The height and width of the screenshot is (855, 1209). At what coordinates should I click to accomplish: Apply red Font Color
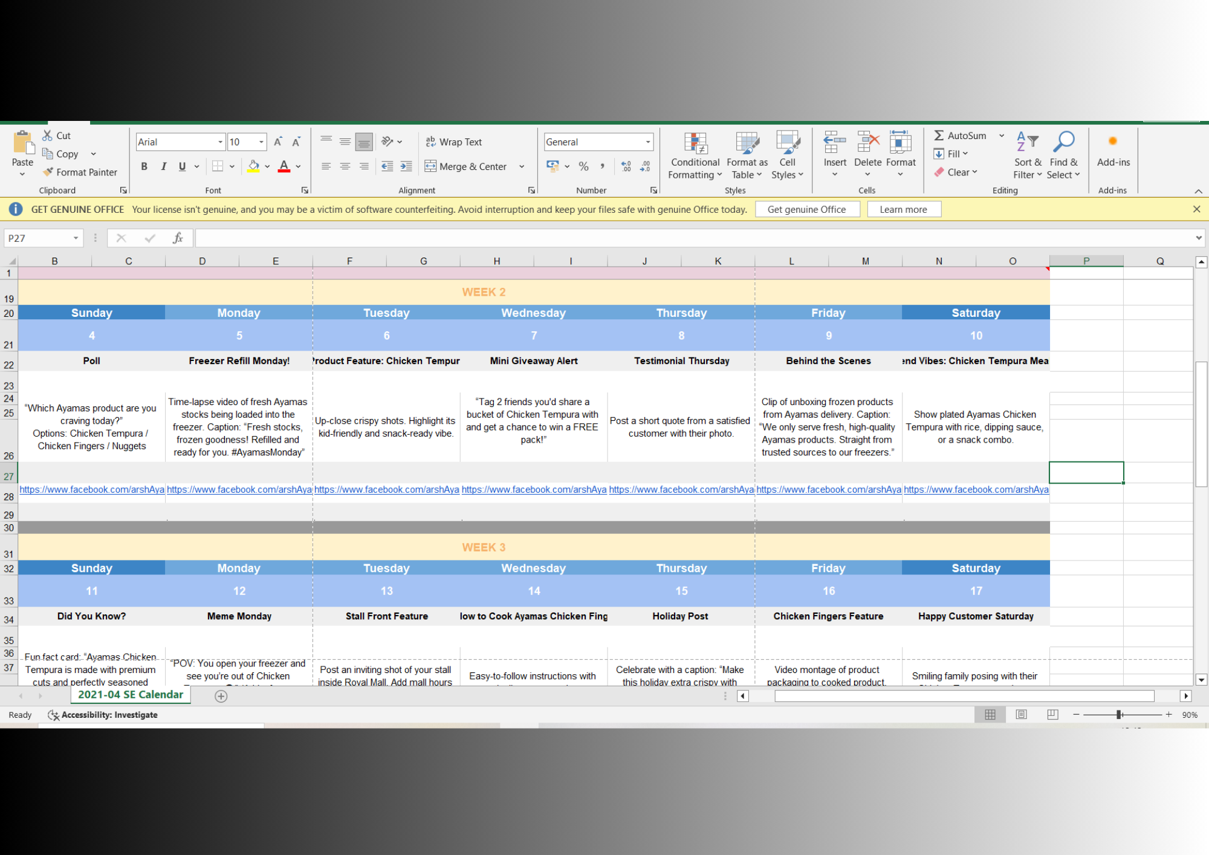284,166
